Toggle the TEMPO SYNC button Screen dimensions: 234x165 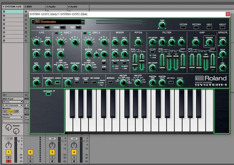pyautogui.click(x=77, y=82)
